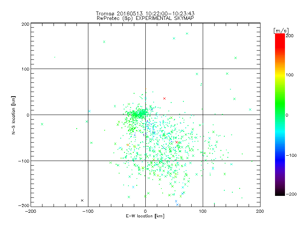
Task: Pick the yellow band of the colorbar near 100
Action: point(280,75)
